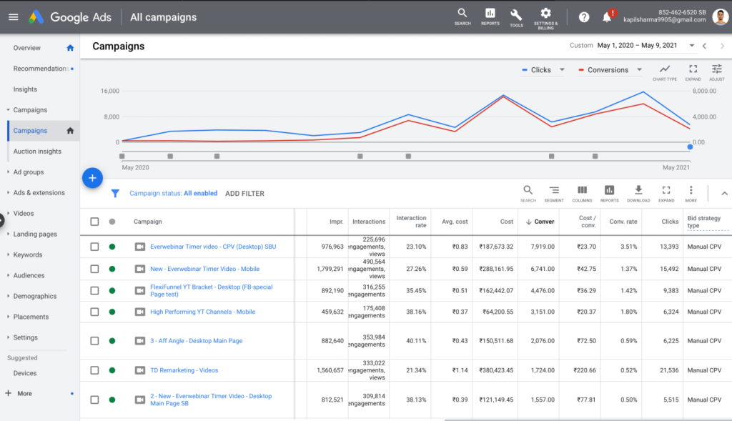Open table Reports icon

[609, 193]
